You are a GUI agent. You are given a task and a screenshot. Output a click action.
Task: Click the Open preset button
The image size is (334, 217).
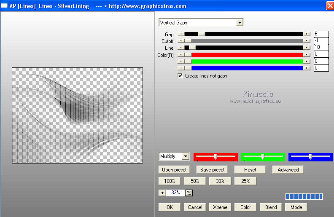pos(174,170)
